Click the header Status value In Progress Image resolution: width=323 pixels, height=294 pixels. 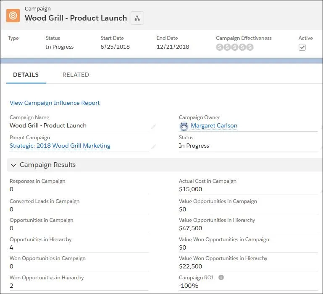click(60, 47)
